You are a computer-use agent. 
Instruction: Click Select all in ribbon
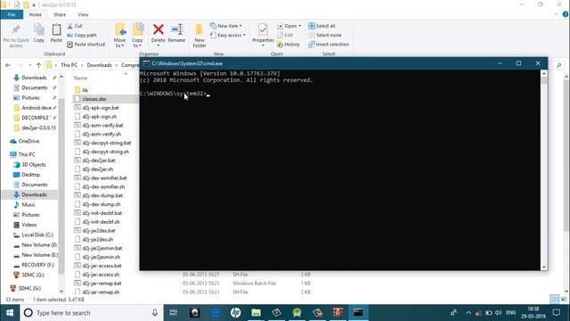pyautogui.click(x=322, y=26)
